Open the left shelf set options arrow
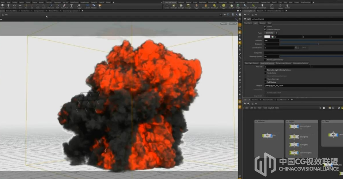The image size is (343, 179). (x=161, y=2)
